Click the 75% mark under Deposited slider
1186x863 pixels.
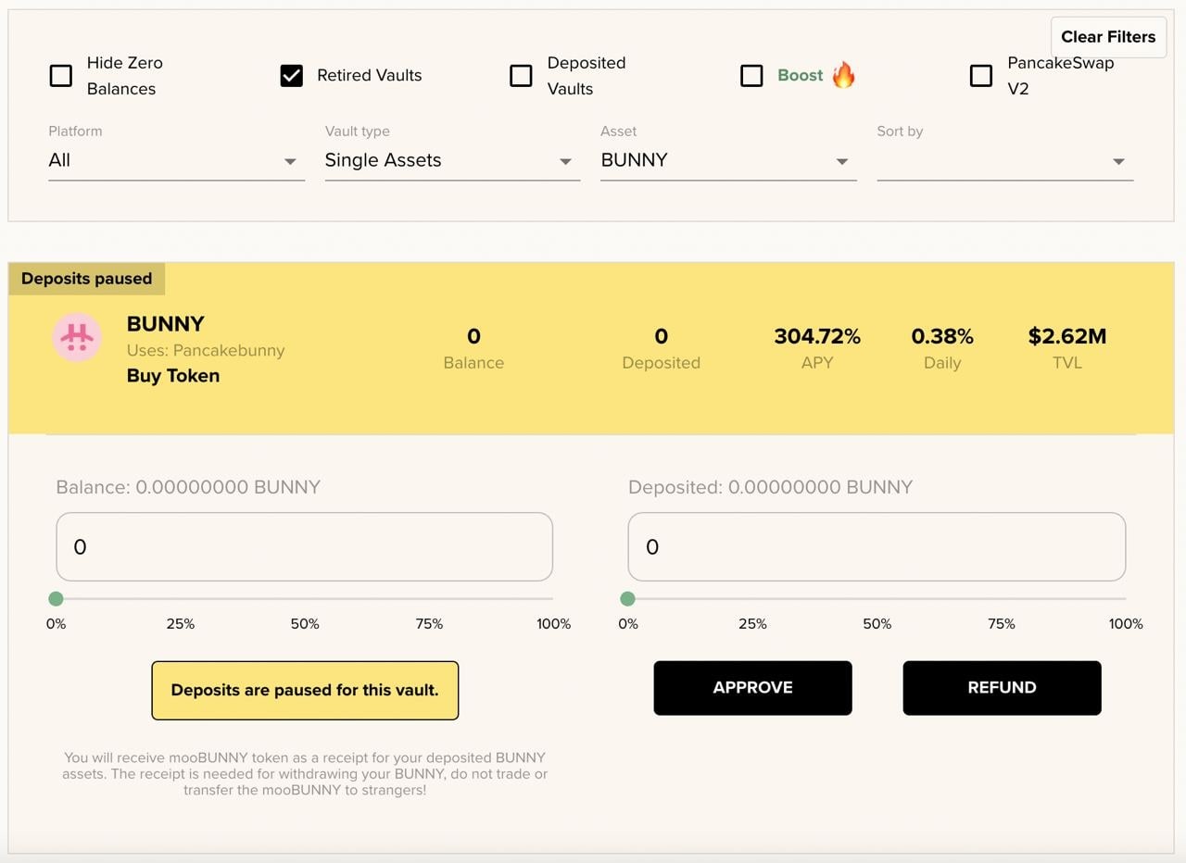pos(1002,624)
